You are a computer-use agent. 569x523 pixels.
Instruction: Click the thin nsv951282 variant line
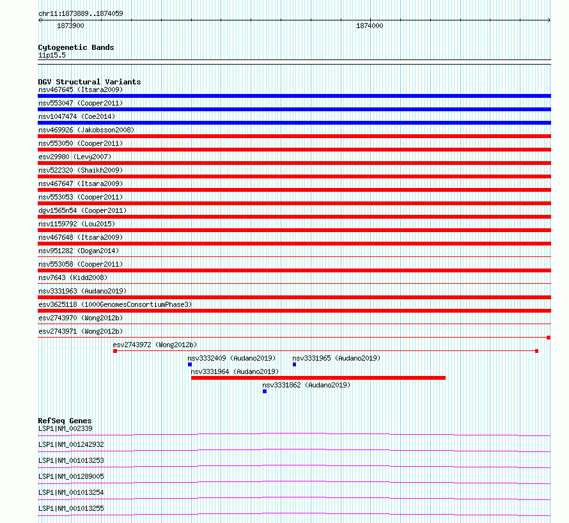[294, 257]
